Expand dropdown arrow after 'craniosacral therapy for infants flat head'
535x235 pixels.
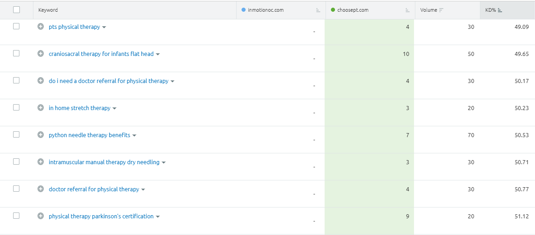[x=158, y=54]
